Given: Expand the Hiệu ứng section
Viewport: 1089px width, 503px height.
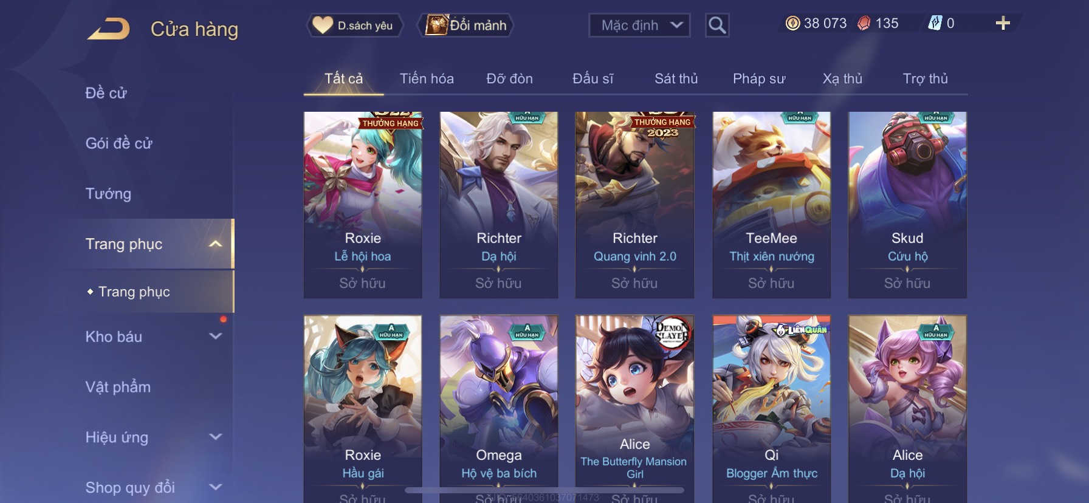Looking at the screenshot, I should [215, 437].
